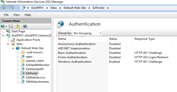
Task: Open dropdown arrow beside Create New Connection icon
Action: point(6,26)
